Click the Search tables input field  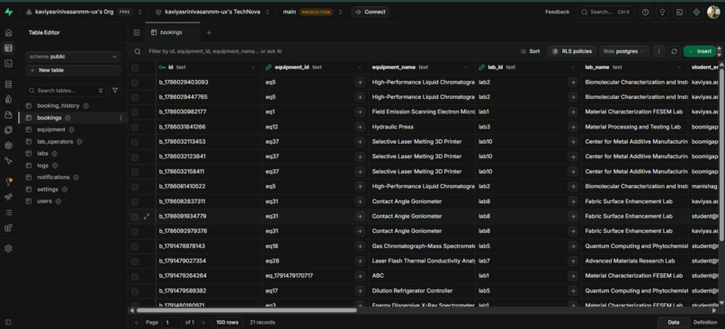coord(66,91)
